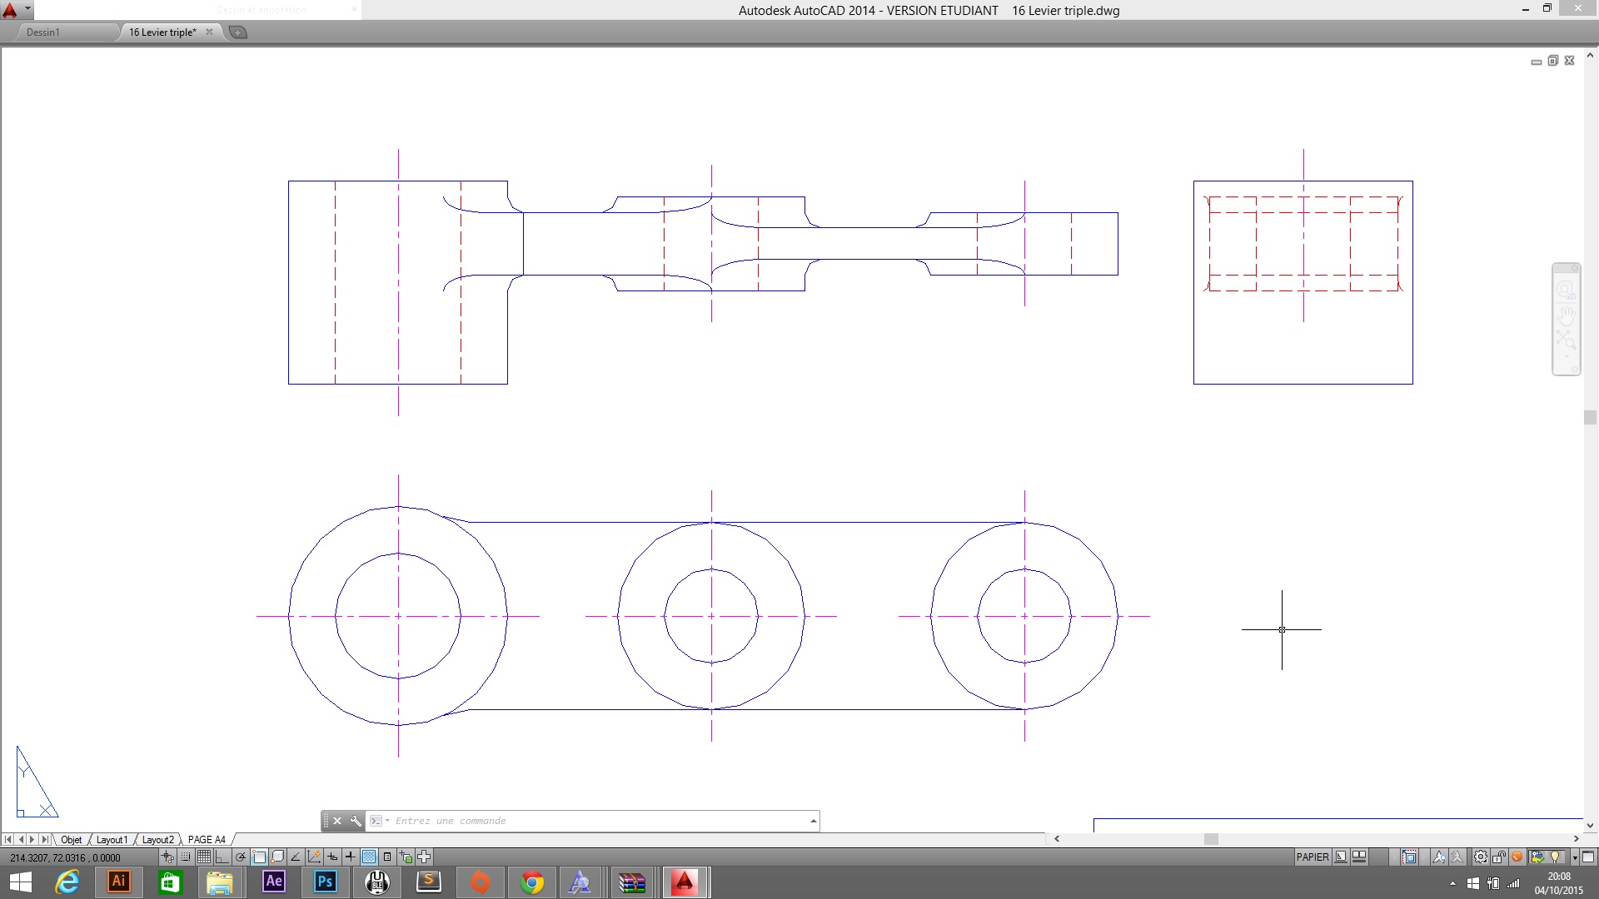Click the Transparency display icon

click(369, 857)
